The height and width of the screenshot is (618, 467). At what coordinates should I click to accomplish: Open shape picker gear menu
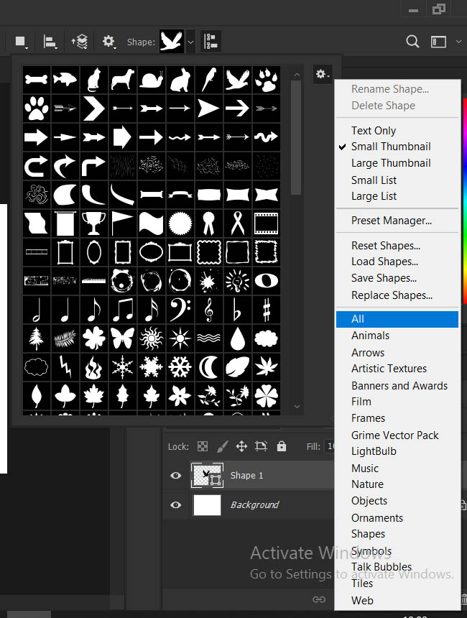tap(323, 74)
